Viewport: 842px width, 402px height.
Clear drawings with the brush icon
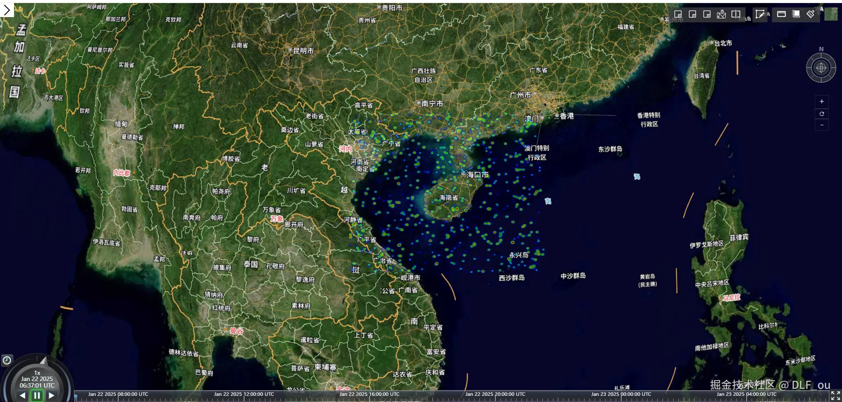(x=810, y=14)
